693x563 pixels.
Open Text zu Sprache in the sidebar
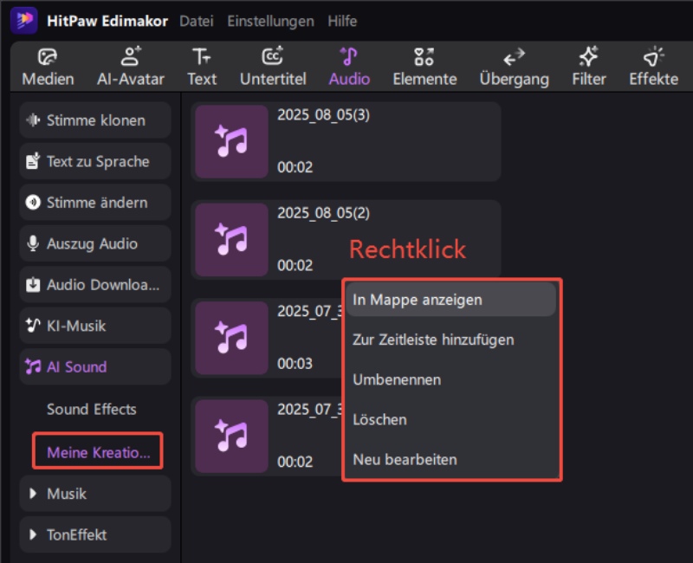(x=95, y=161)
